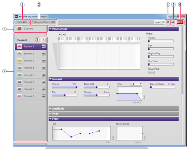Adjust the Key On Delay slider

[163, 87]
